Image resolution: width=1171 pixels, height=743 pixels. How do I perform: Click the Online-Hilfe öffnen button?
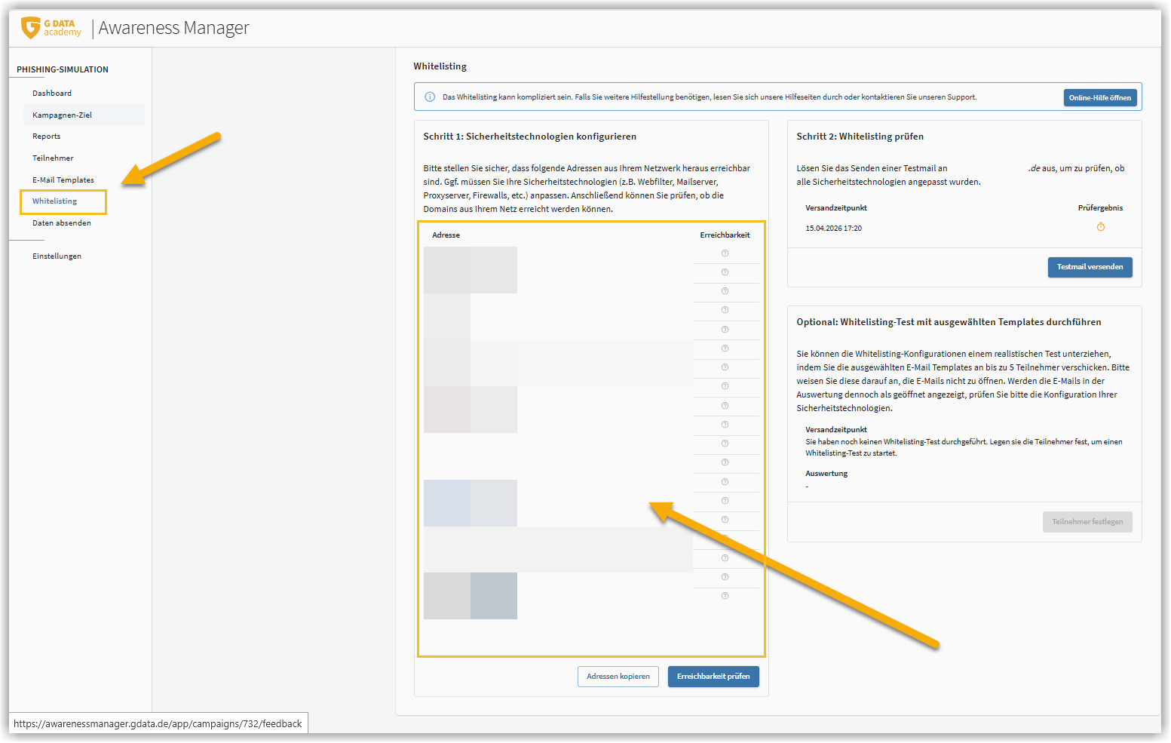[x=1100, y=98]
